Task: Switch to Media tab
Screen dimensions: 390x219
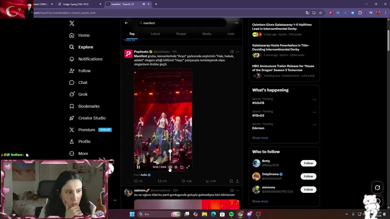Action: coord(207,34)
